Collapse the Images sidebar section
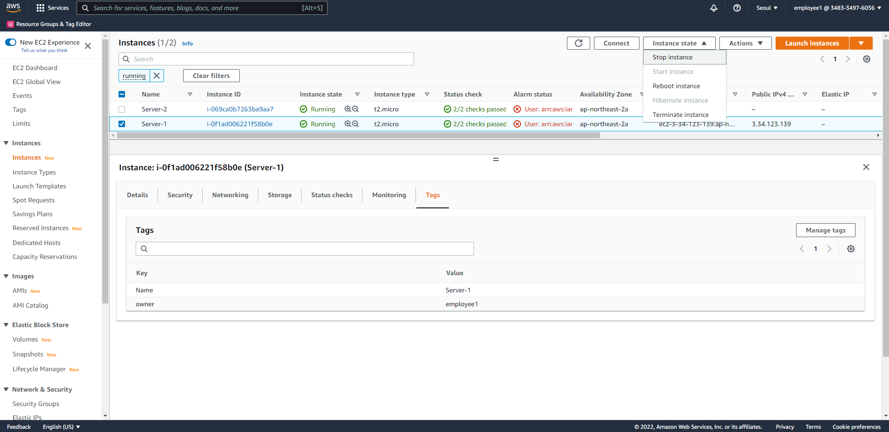889x432 pixels. tap(6, 276)
